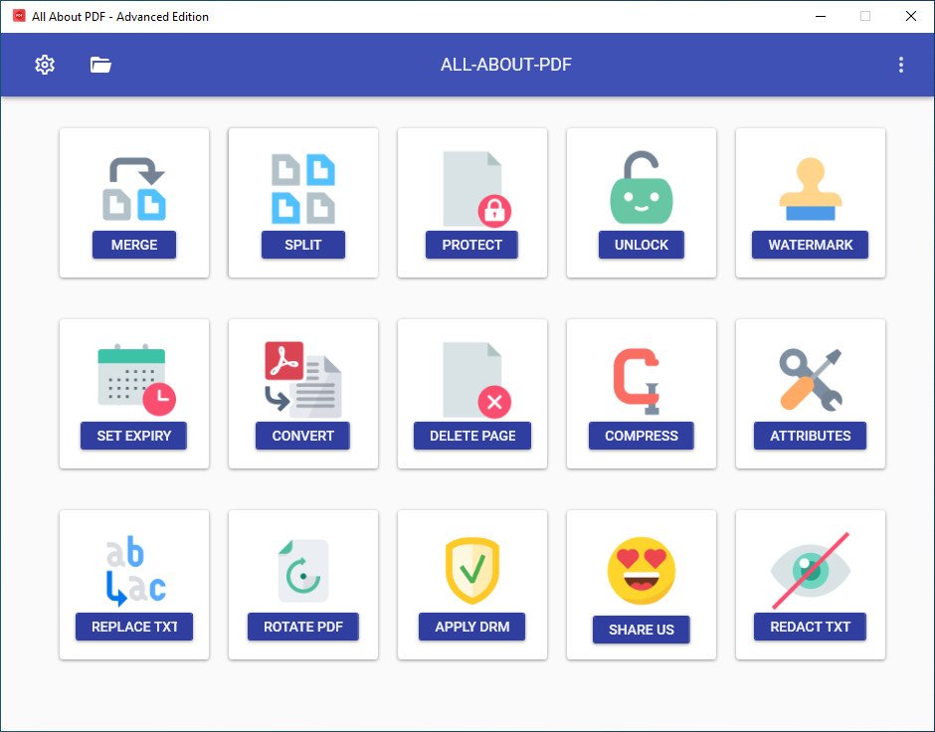Screen dimensions: 935x732
Task: Click the Merge documents icon
Action: pyautogui.click(x=134, y=189)
